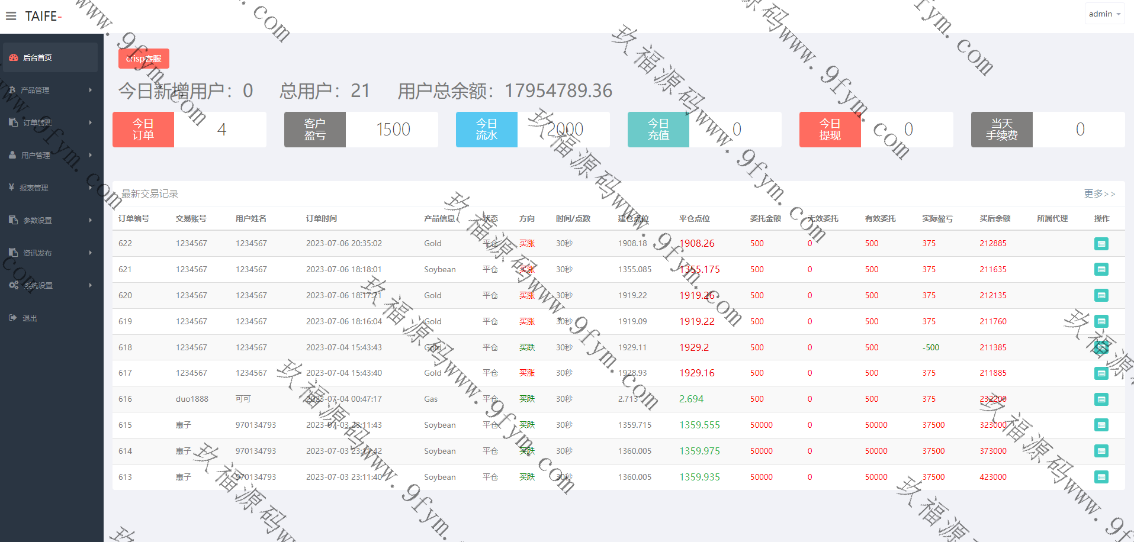
Task: Expand the 订单管理 sidebar menu
Action: (51, 122)
